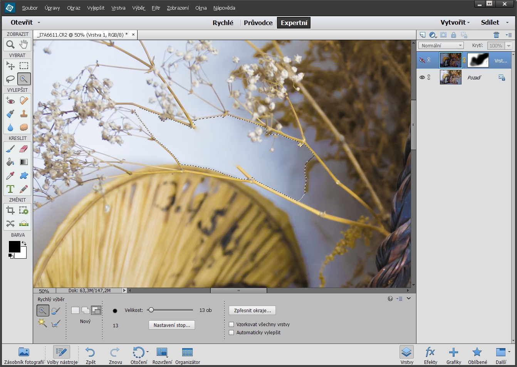This screenshot has height=367, width=517.
Task: Expand the Vytvořit dropdown menu
Action: point(455,23)
